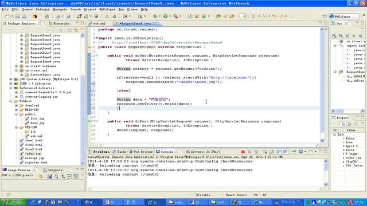Switch to the Web Browser tab
This screenshot has height=206, width=367.
click(141, 152)
